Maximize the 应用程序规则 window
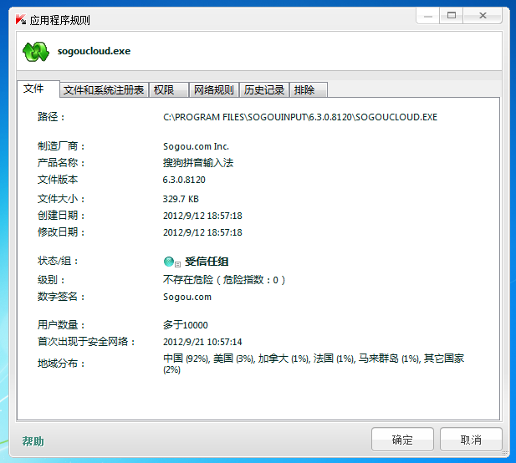Image resolution: width=516 pixels, height=463 pixels. pos(452,16)
